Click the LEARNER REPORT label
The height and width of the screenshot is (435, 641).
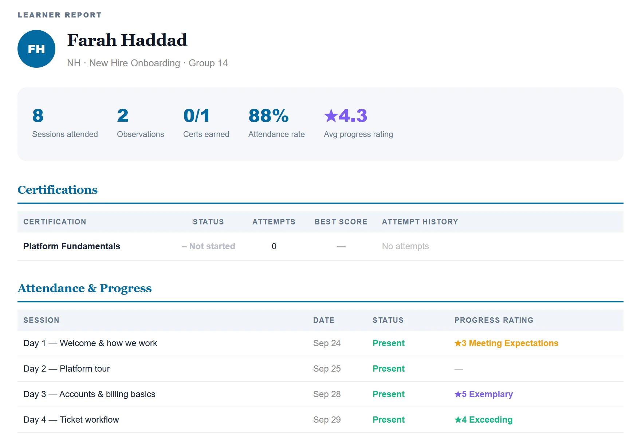coord(60,15)
